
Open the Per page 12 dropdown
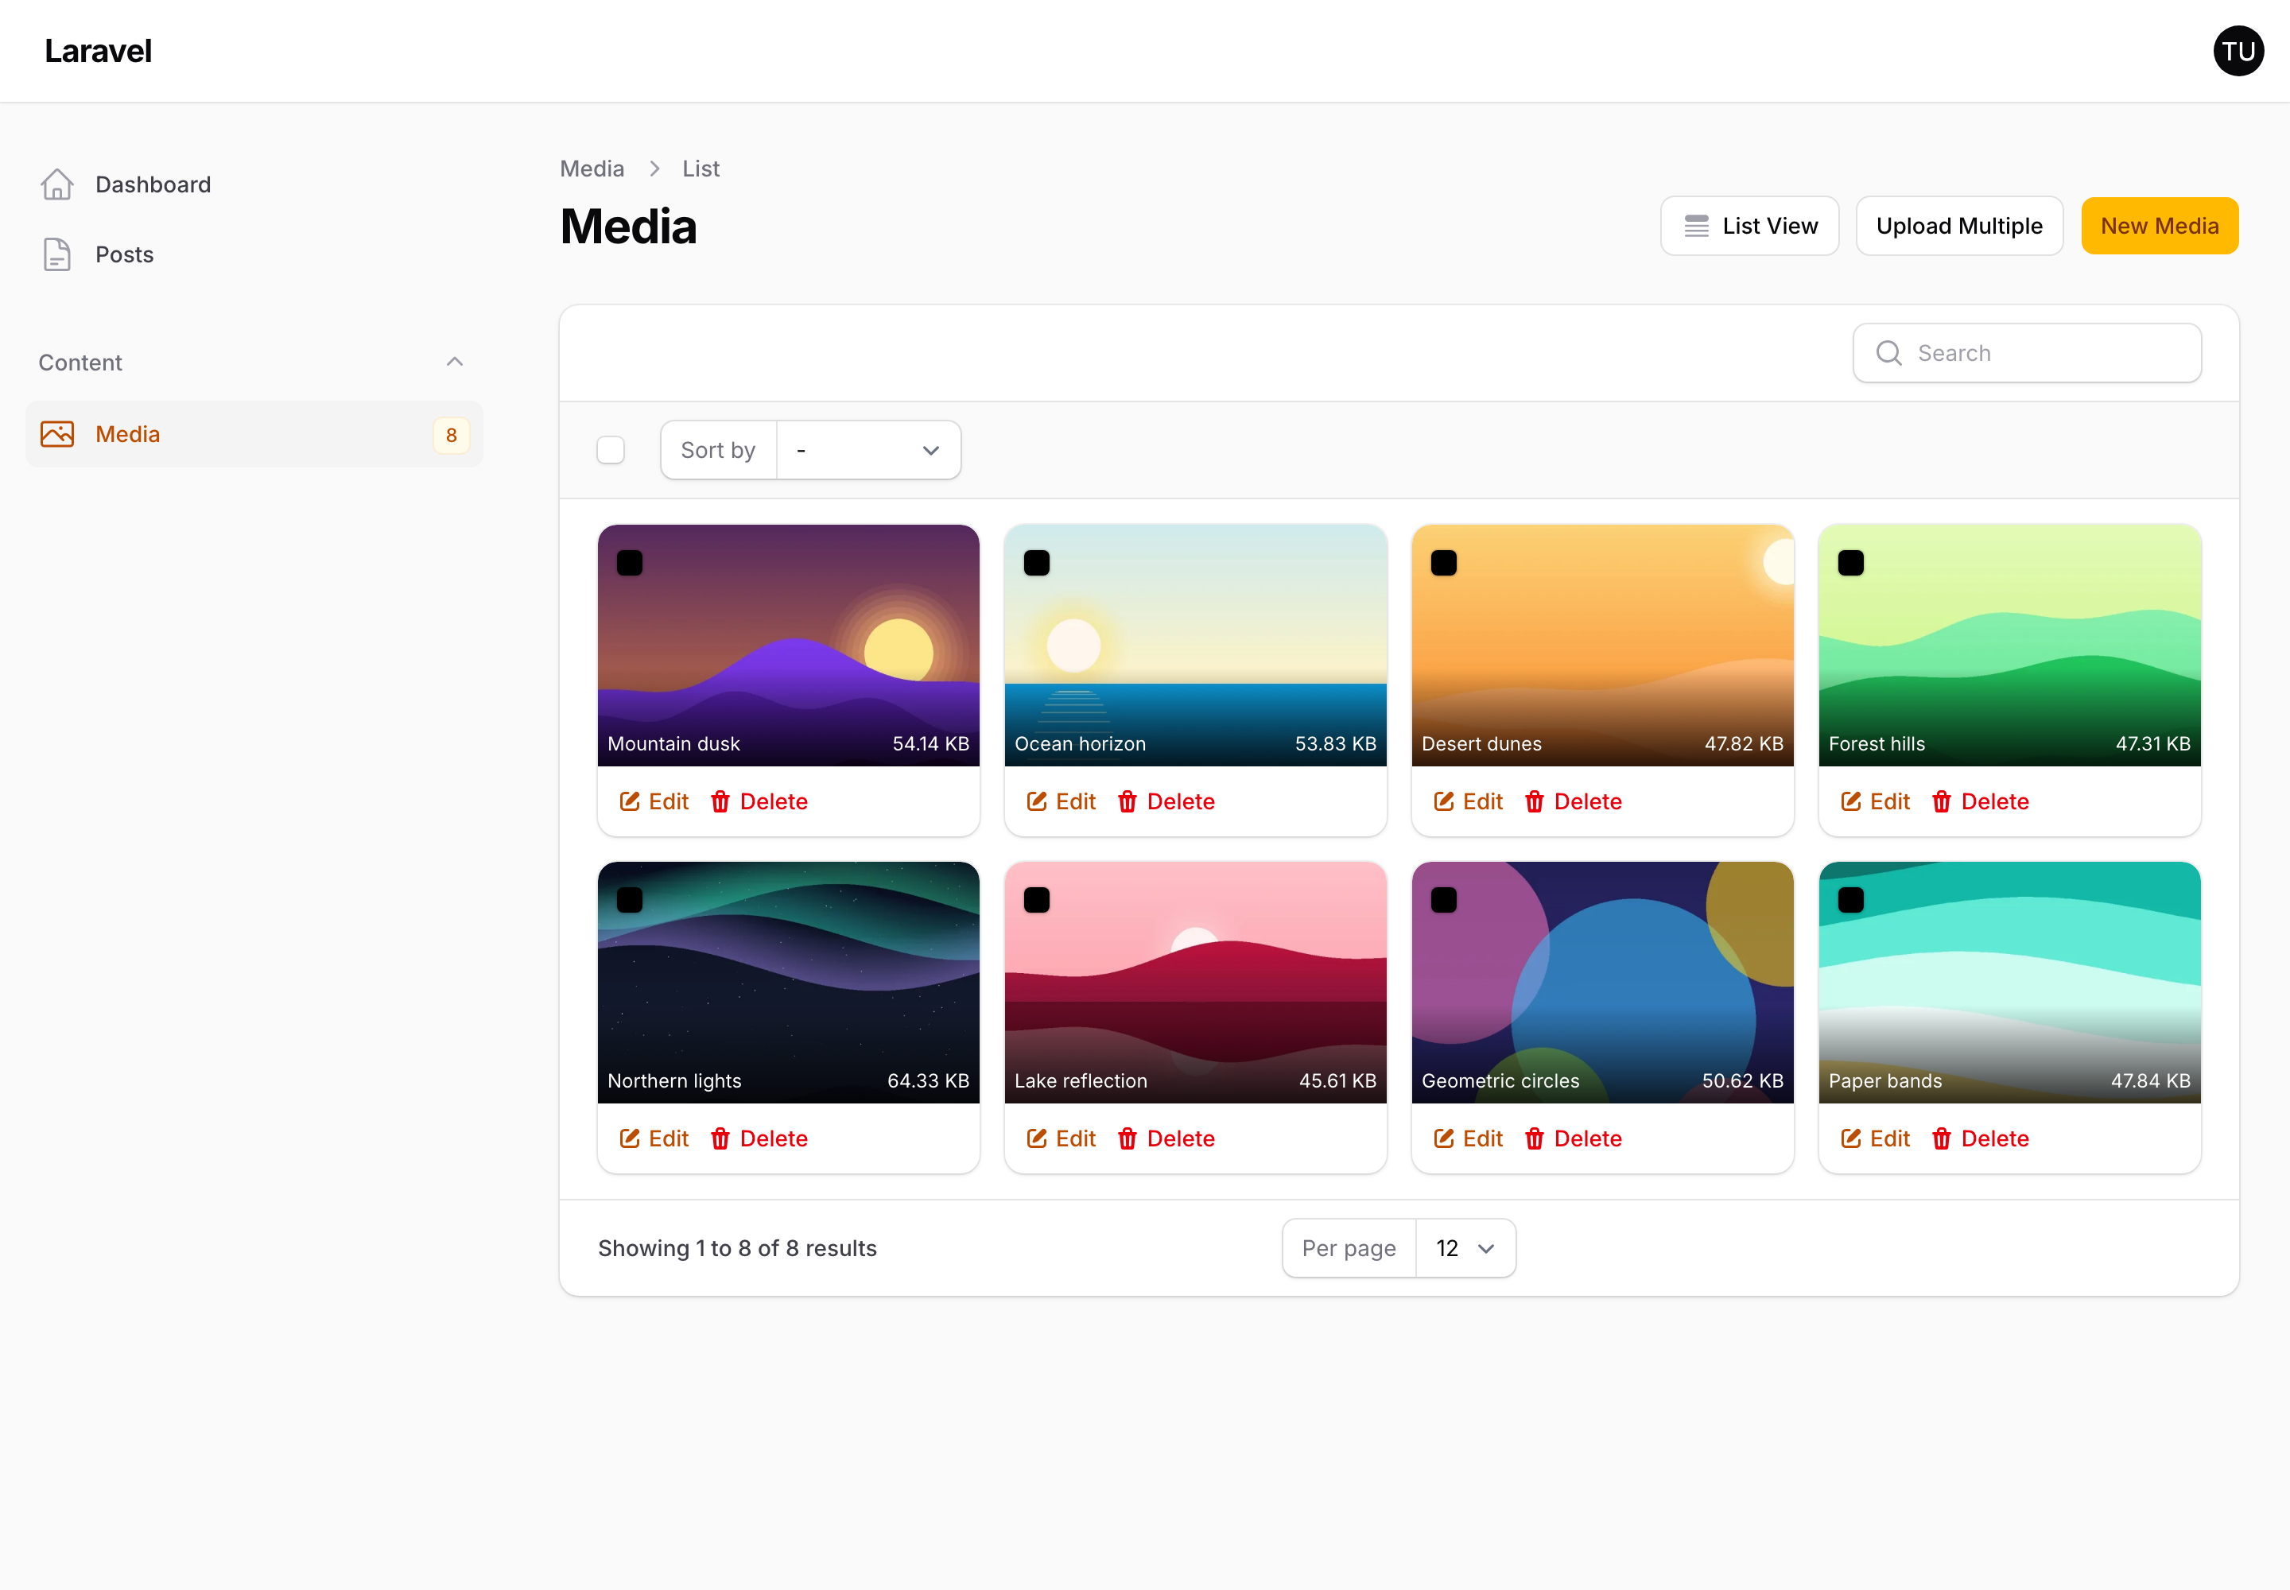[1465, 1248]
